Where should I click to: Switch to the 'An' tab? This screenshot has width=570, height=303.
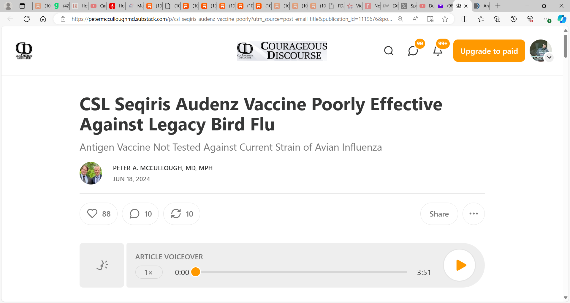[481, 6]
